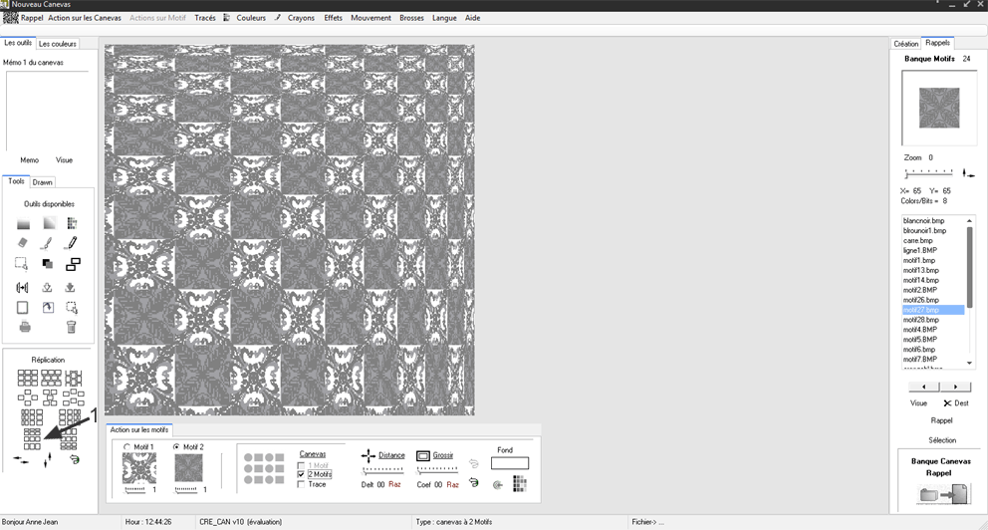The height and width of the screenshot is (530, 988).
Task: Select the Motif 1 radio button
Action: point(126,447)
